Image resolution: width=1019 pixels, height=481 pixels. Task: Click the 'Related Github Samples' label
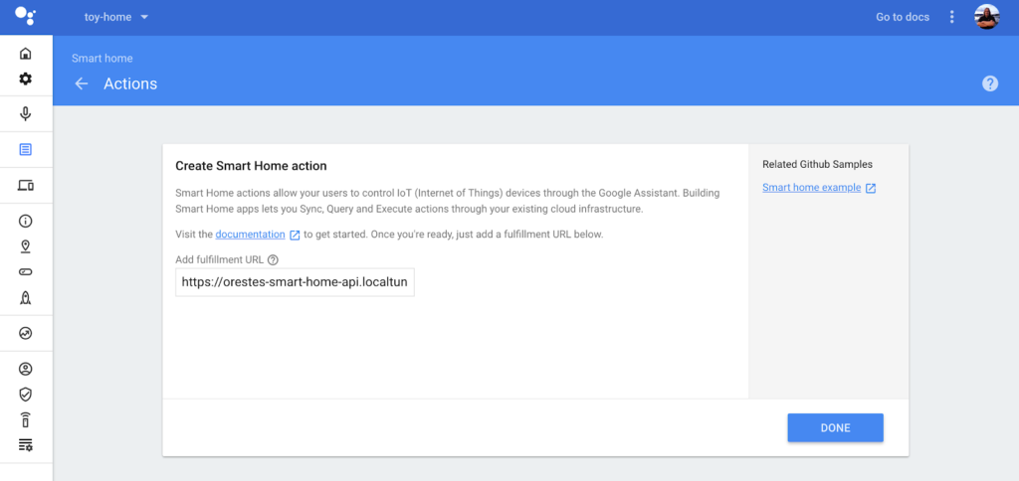pos(818,164)
